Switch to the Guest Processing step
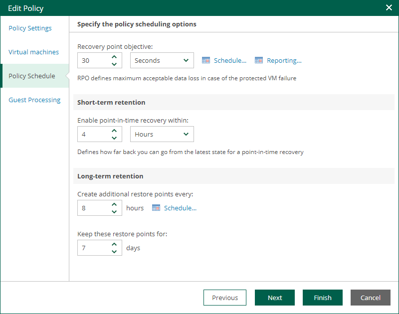 [x=34, y=100]
